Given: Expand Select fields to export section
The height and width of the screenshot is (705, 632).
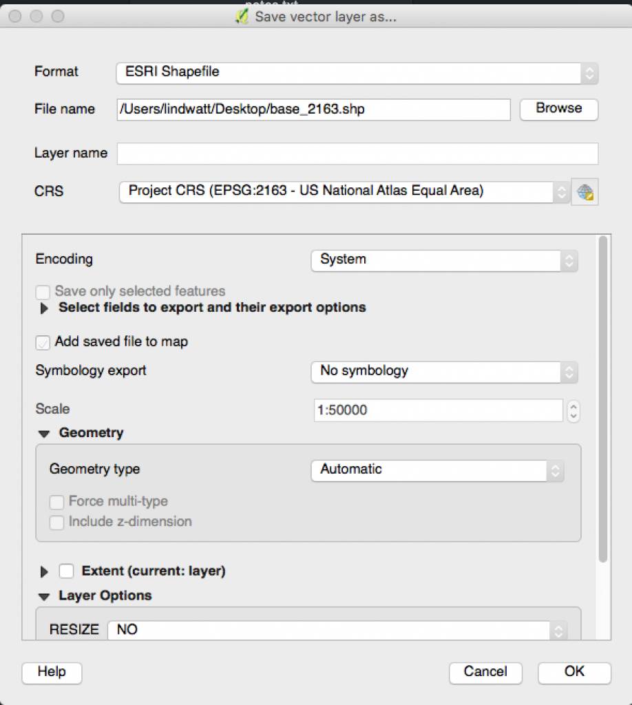Looking at the screenshot, I should (x=44, y=308).
